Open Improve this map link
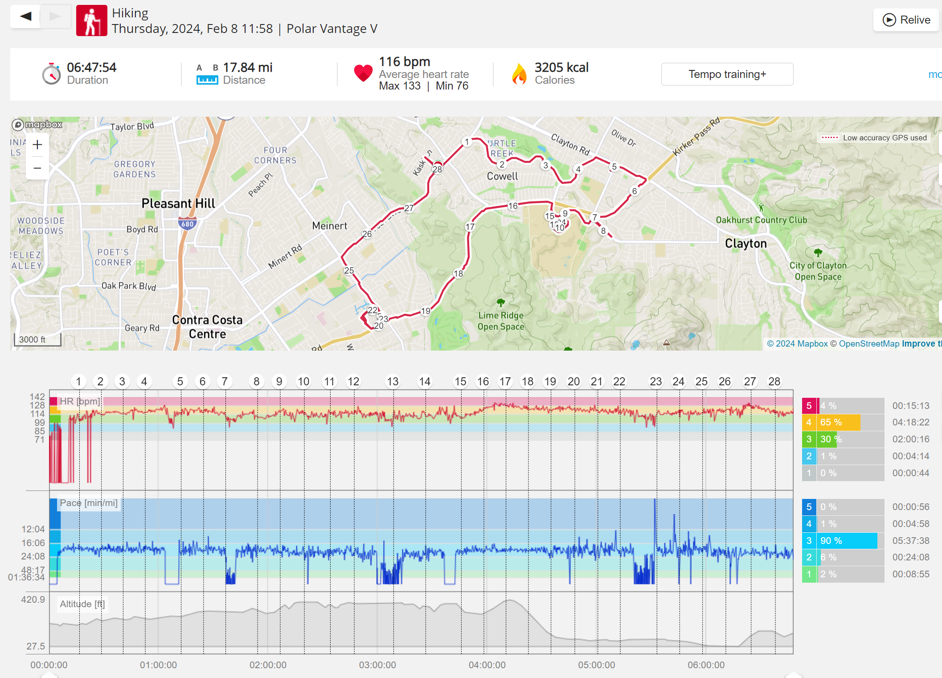 point(921,343)
